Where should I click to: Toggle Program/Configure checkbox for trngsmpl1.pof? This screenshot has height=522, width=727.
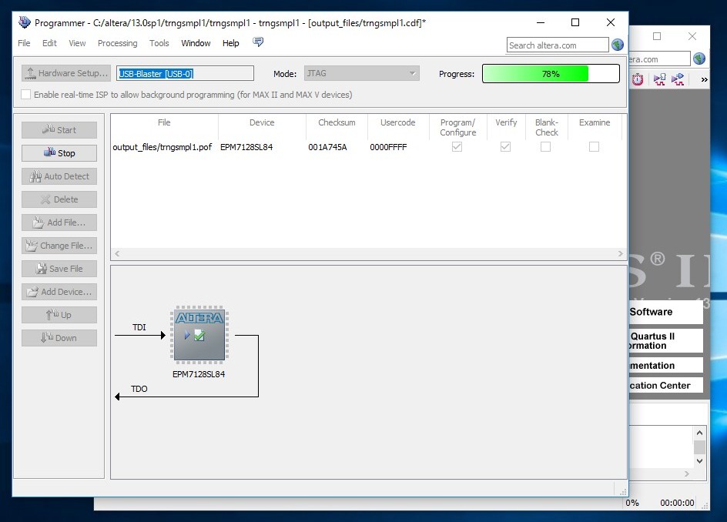click(x=457, y=147)
